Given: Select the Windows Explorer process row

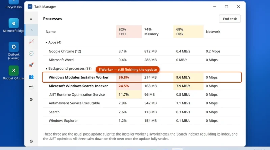Looking at the screenshot, I should click(x=142, y=121).
